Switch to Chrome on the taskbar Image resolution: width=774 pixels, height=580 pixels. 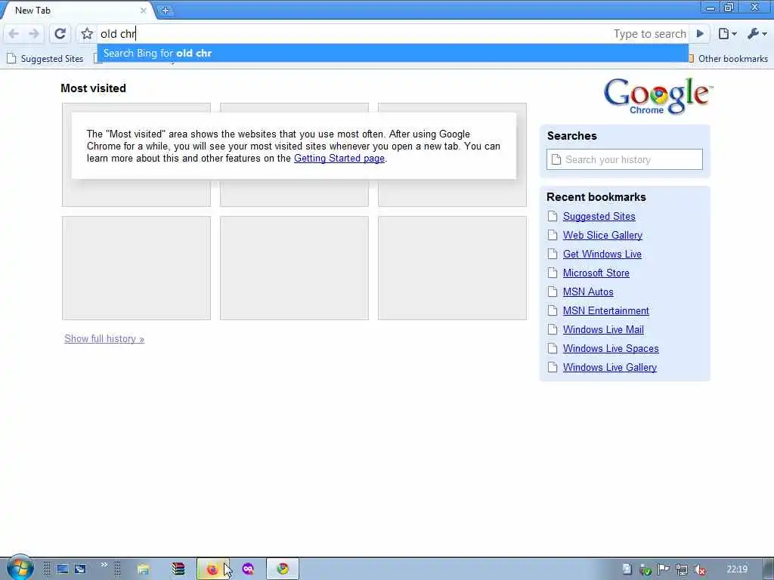283,569
